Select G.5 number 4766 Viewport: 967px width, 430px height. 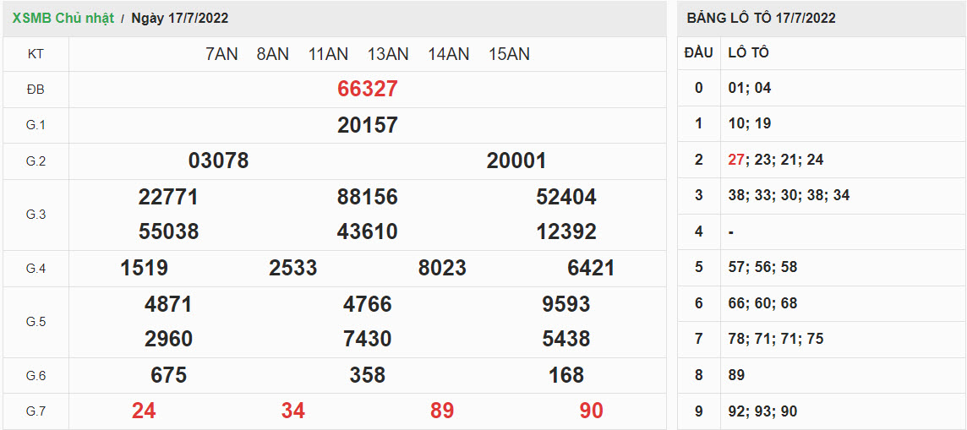[367, 304]
